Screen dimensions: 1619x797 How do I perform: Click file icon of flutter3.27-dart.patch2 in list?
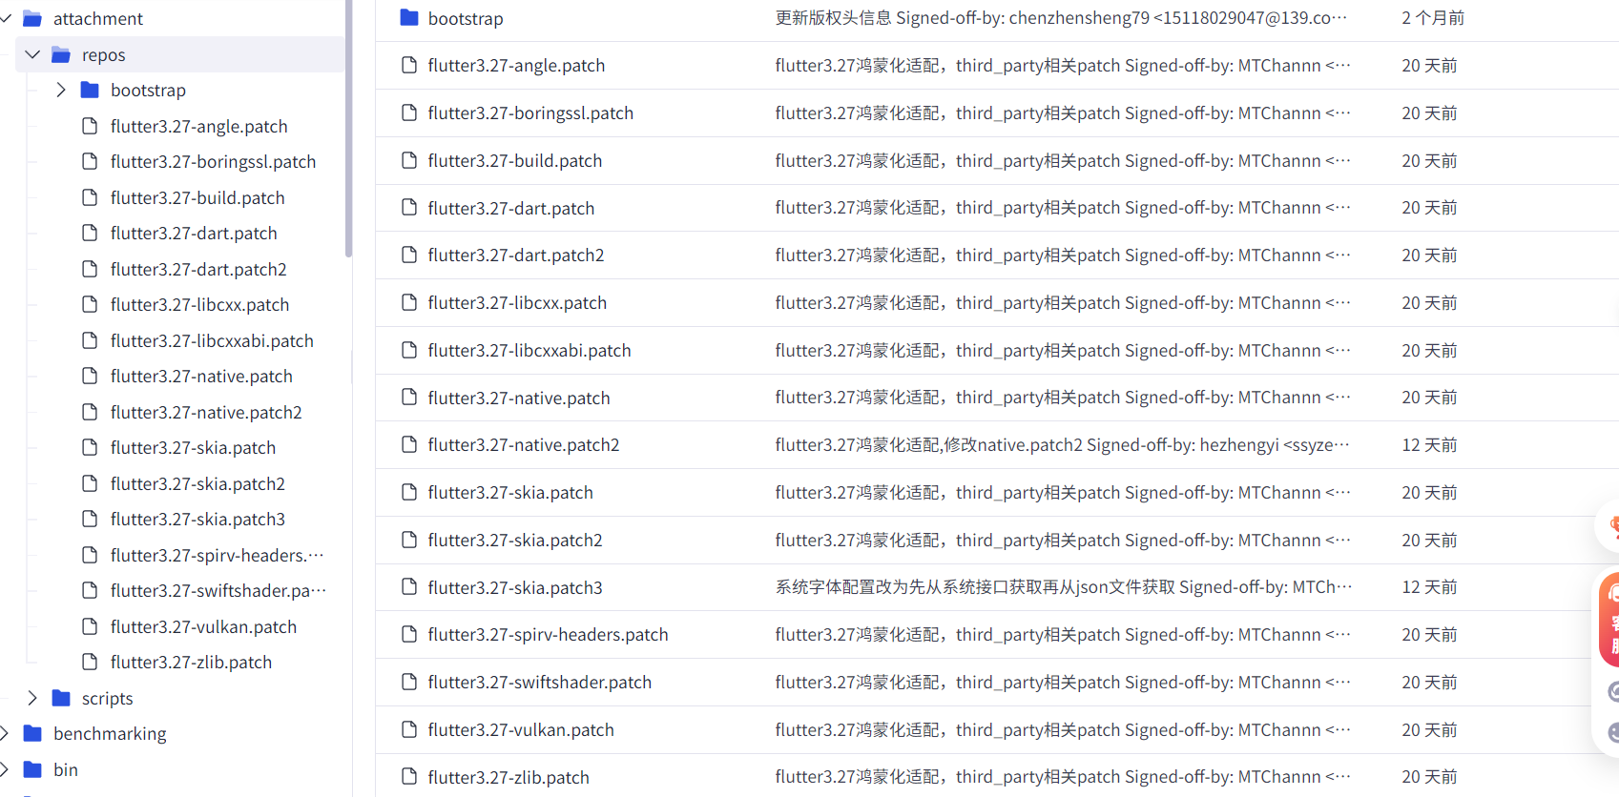click(x=409, y=255)
